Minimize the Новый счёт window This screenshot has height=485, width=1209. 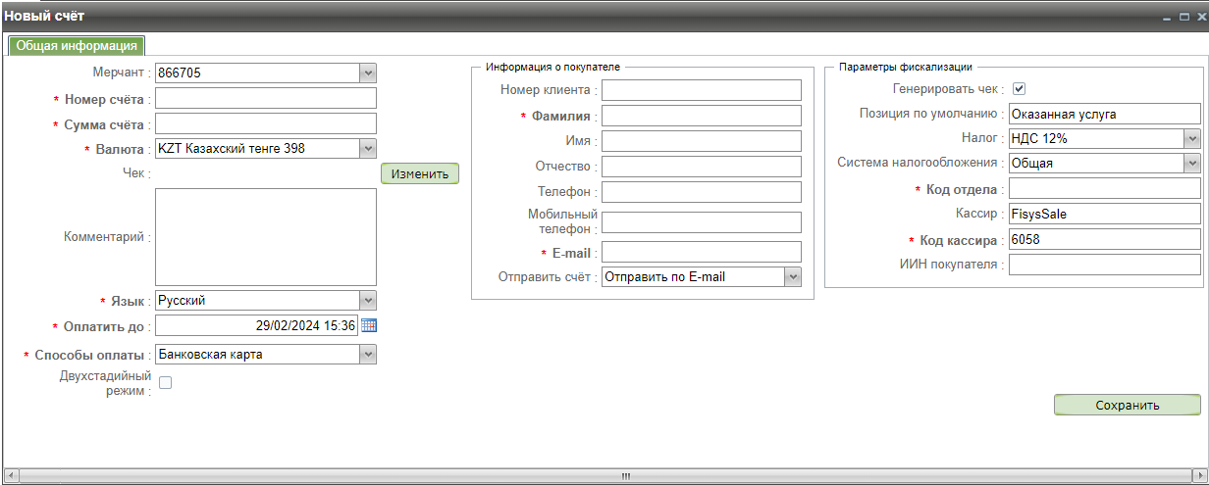coord(1168,19)
